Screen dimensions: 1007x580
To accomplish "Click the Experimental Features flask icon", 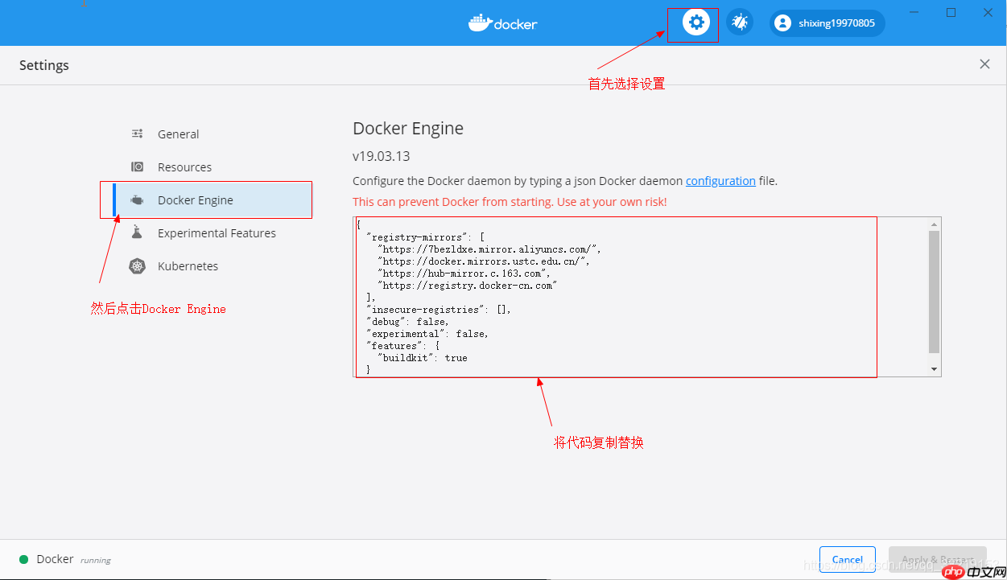I will point(137,232).
